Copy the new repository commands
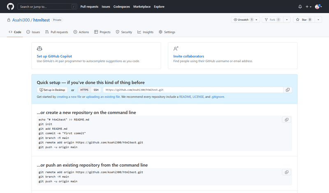The width and height of the screenshot is (329, 193). pyautogui.click(x=286, y=119)
